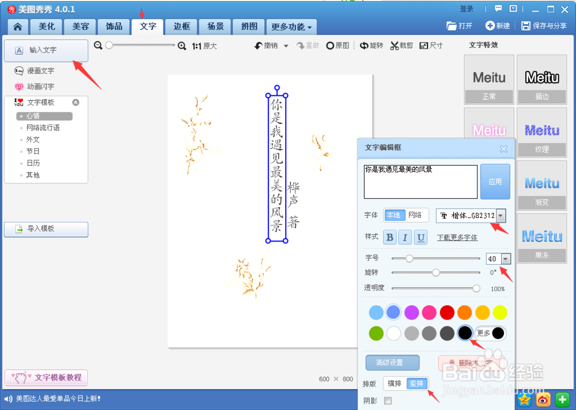The image size is (576, 410).
Task: Pick the red color swatch
Action: click(x=447, y=313)
